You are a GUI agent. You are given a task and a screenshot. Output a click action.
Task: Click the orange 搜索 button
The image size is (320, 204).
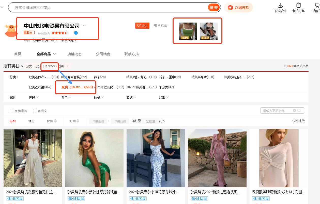click(214, 8)
